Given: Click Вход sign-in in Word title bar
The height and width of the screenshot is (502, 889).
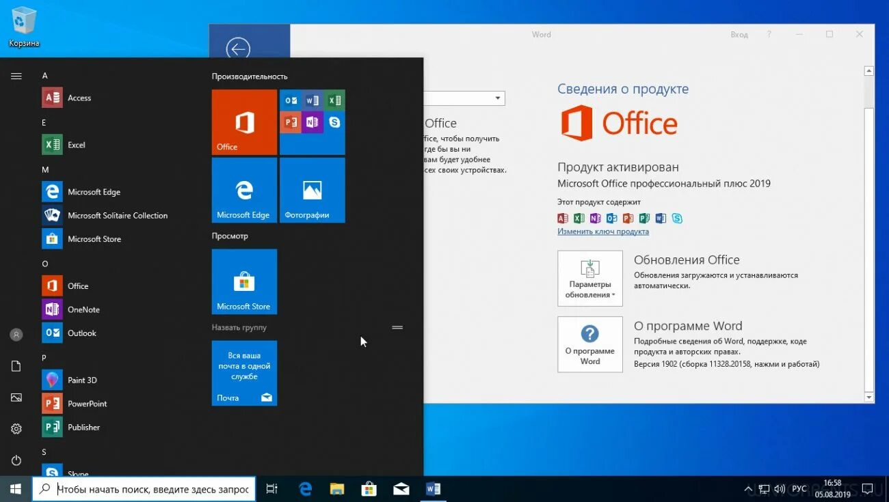Looking at the screenshot, I should click(x=739, y=34).
